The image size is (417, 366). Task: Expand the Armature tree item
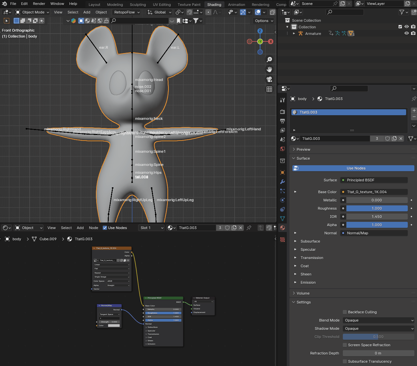[294, 33]
